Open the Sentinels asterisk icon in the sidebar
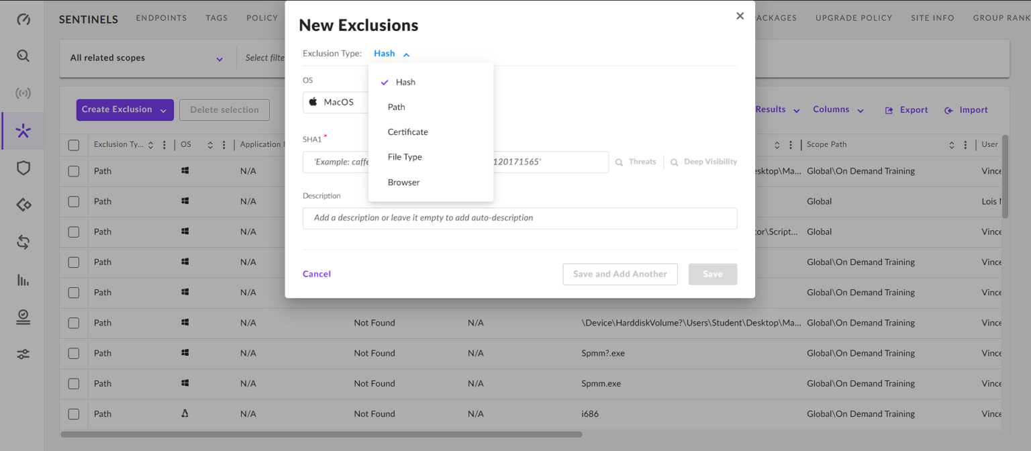Screen dimensions: 1031x451 click(x=23, y=132)
